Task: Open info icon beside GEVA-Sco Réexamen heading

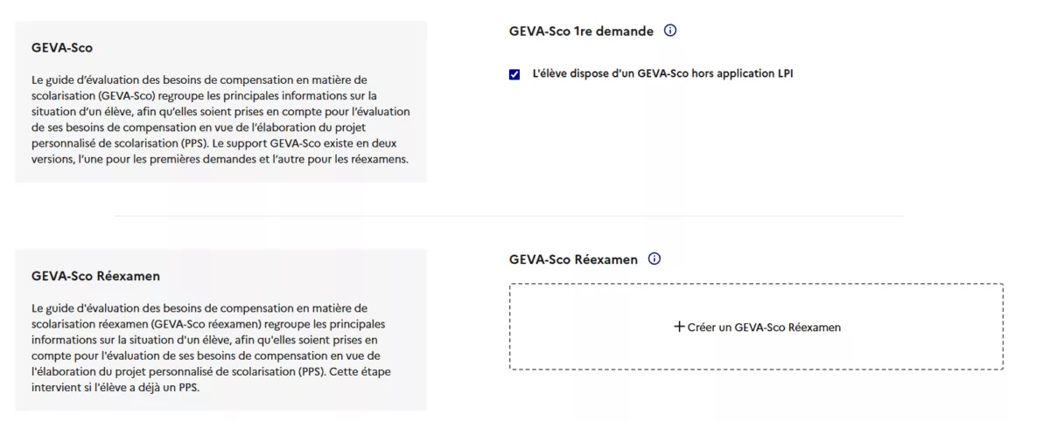Action: tap(654, 259)
